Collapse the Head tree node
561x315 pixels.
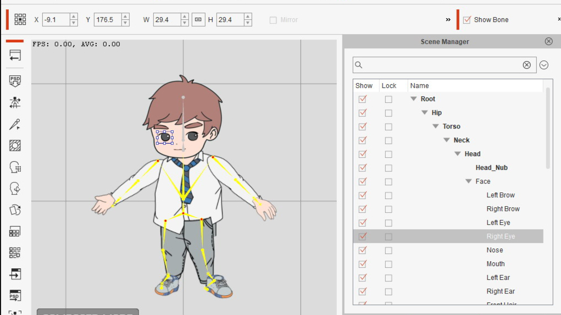(x=458, y=153)
